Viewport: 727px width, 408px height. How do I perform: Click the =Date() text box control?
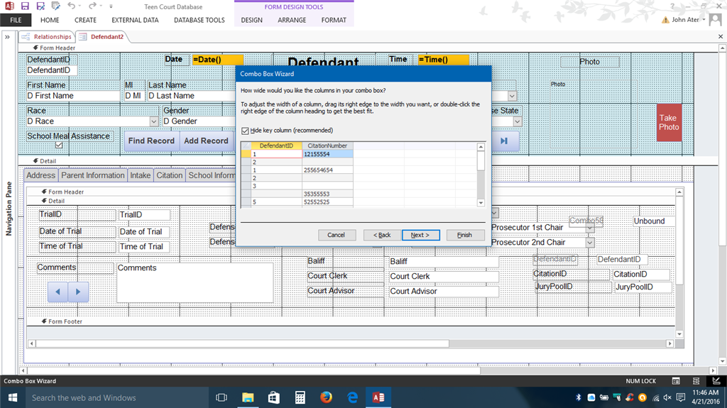pyautogui.click(x=217, y=60)
